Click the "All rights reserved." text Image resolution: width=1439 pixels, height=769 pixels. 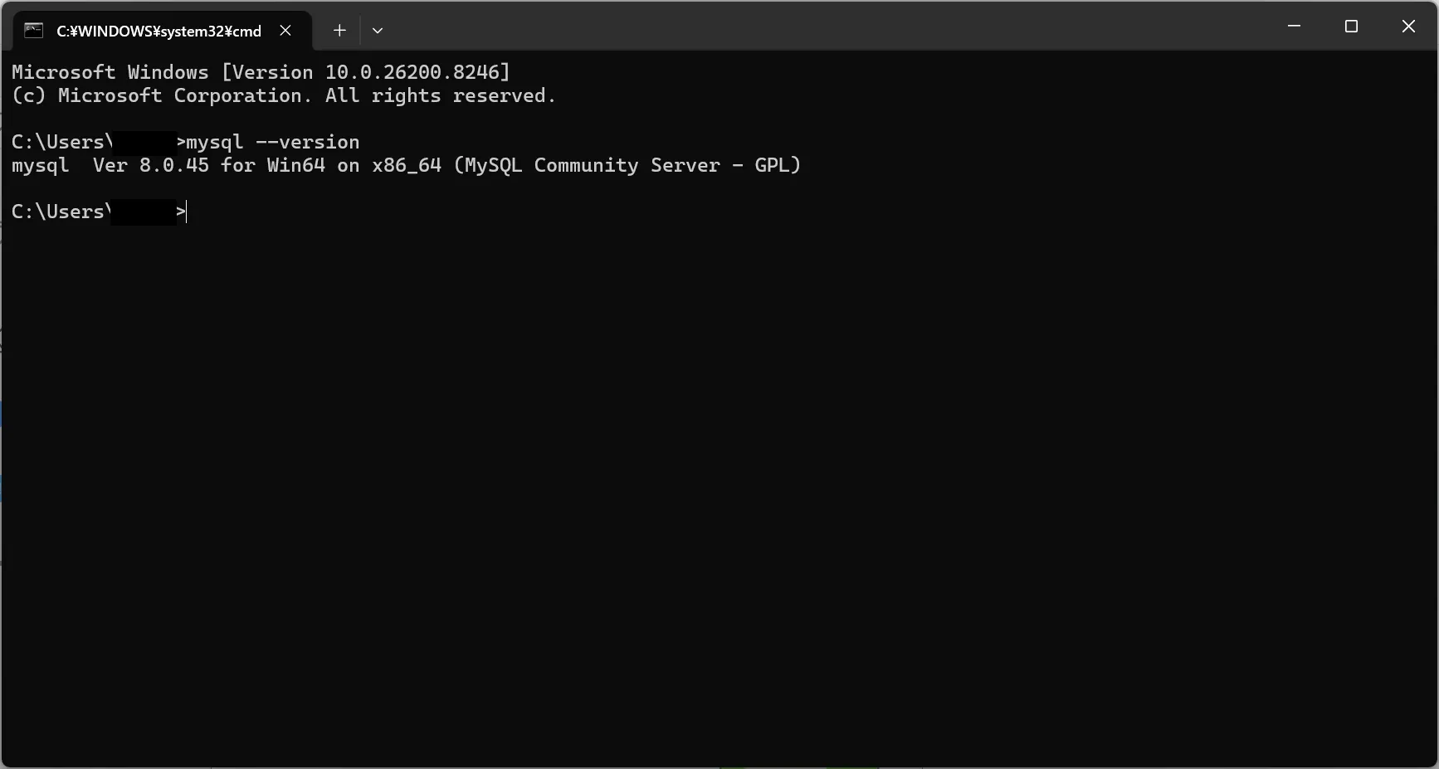click(440, 96)
